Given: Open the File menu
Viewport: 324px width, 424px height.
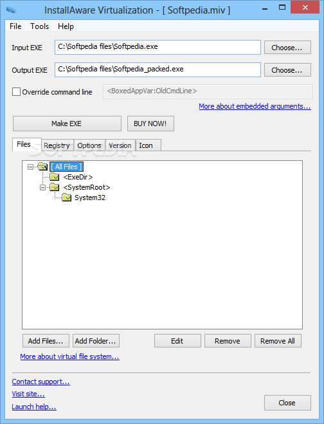Looking at the screenshot, I should (15, 26).
